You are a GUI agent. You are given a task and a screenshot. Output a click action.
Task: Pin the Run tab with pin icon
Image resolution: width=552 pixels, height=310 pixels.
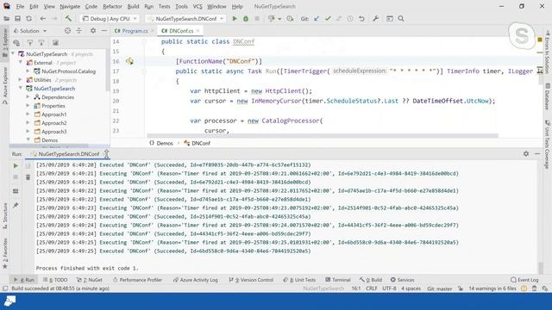tap(16, 205)
